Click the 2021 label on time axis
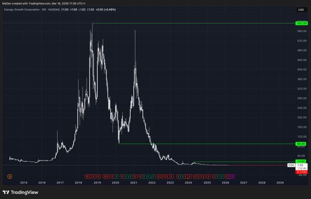This screenshot has height=199, width=311. tap(134, 182)
